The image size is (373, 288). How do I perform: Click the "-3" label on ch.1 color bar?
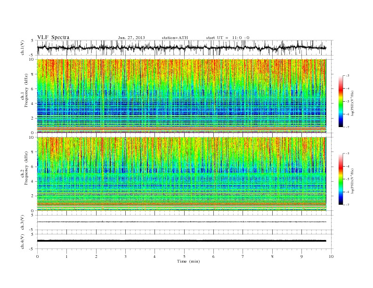348,76
